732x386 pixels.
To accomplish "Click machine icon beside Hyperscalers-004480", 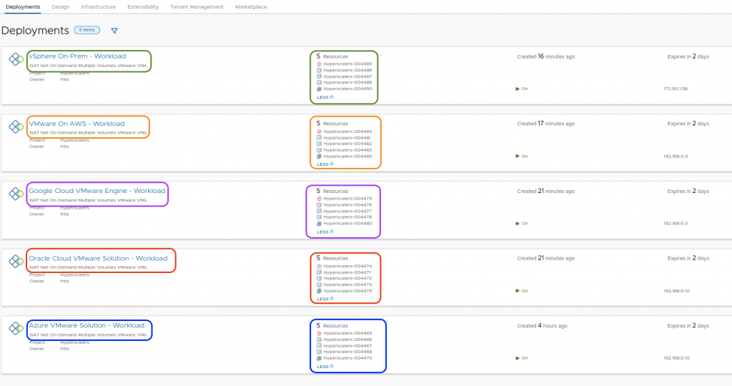I will click(x=320, y=223).
